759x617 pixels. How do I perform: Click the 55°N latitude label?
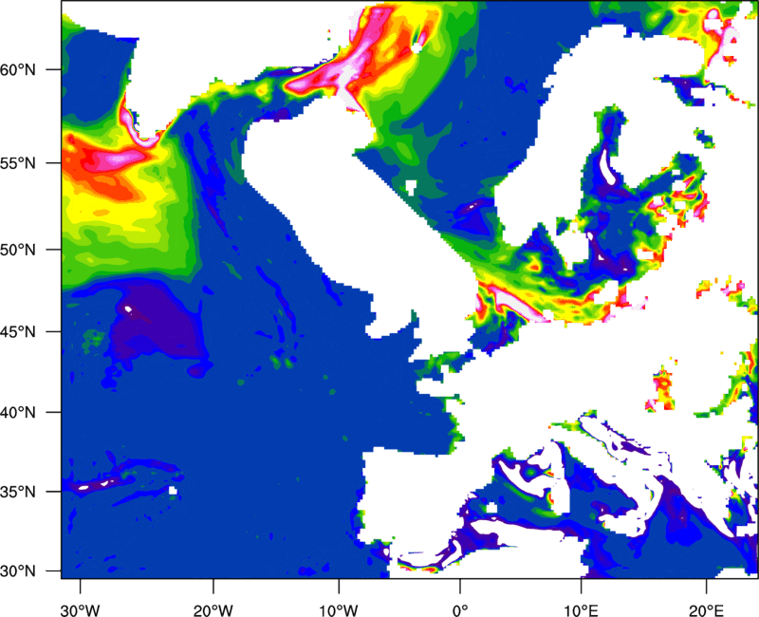tap(18, 163)
